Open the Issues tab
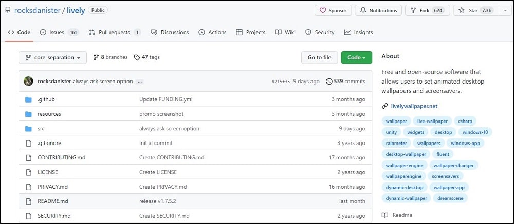Viewport: 514px width, 224px height. click(59, 32)
